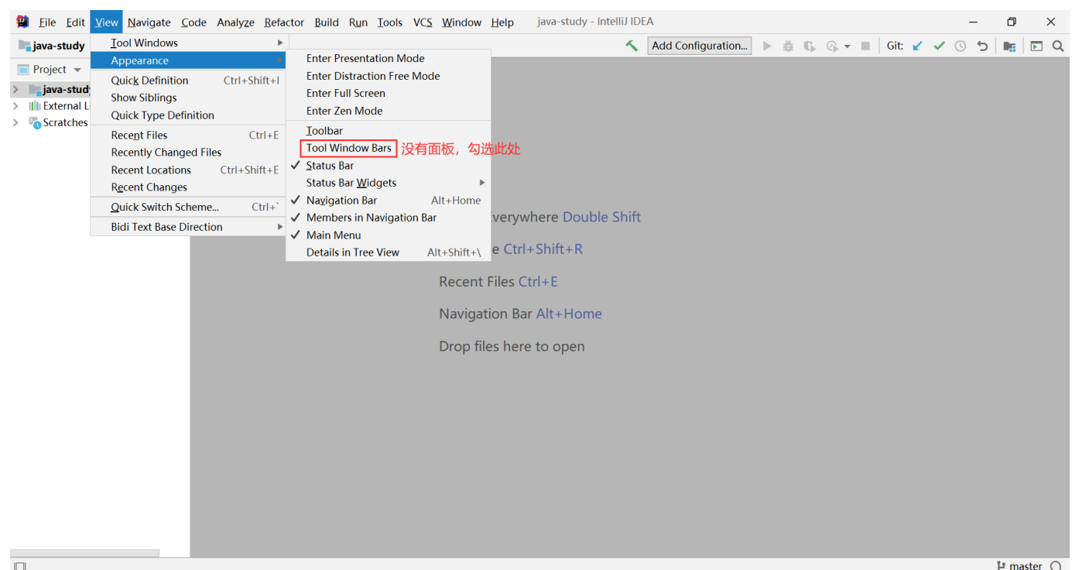The width and height of the screenshot is (1079, 570).
Task: Enable Tool Window Bars in Appearance submenu
Action: click(389, 148)
